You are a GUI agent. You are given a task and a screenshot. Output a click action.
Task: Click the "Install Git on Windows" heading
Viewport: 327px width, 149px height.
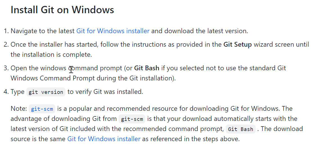(x=62, y=10)
